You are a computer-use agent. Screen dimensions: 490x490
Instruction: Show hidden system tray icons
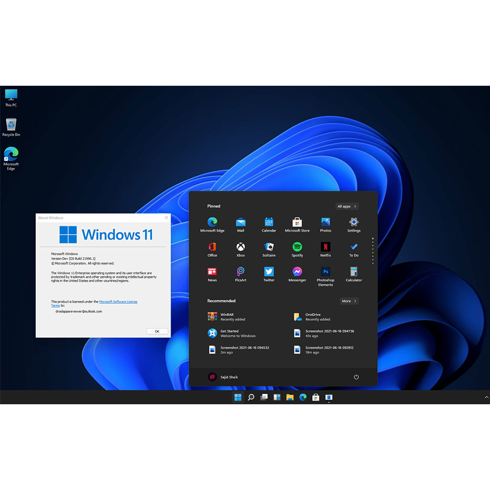click(486, 397)
